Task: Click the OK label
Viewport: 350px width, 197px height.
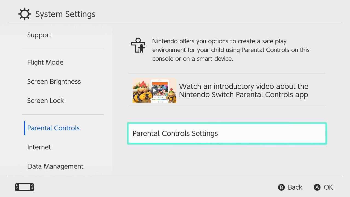Action: 328,187
